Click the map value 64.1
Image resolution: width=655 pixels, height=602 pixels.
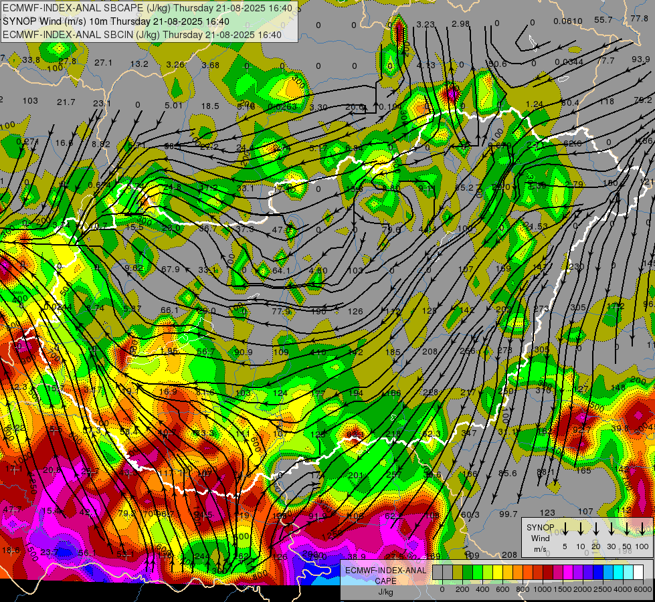pos(281,271)
